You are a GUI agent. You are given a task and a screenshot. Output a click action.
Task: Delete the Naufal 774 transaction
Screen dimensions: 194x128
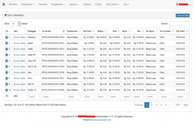click(x=23, y=90)
